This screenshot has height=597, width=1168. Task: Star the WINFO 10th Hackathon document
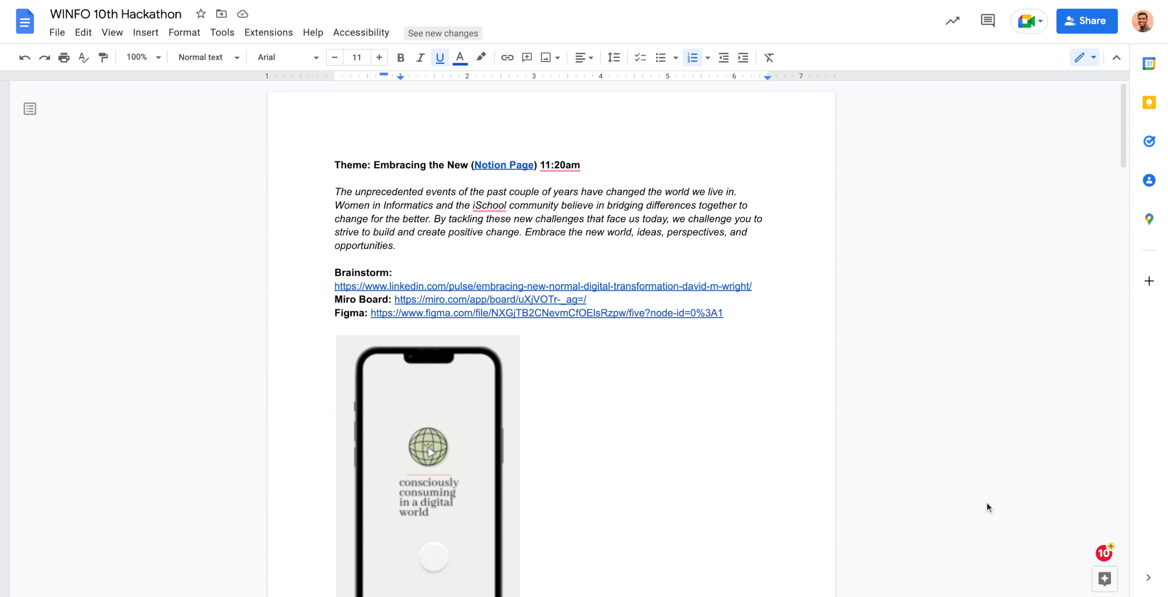pyautogui.click(x=201, y=14)
